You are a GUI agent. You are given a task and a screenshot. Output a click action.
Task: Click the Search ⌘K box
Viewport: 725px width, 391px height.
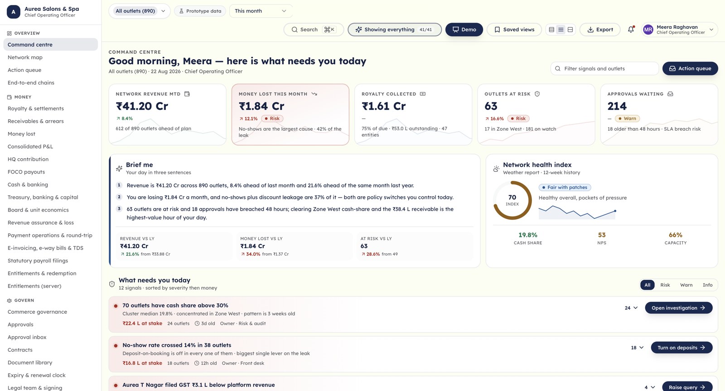click(314, 29)
